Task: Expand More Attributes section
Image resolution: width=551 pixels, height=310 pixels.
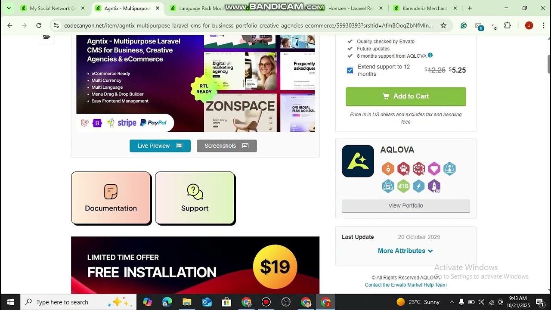Action: [406, 251]
